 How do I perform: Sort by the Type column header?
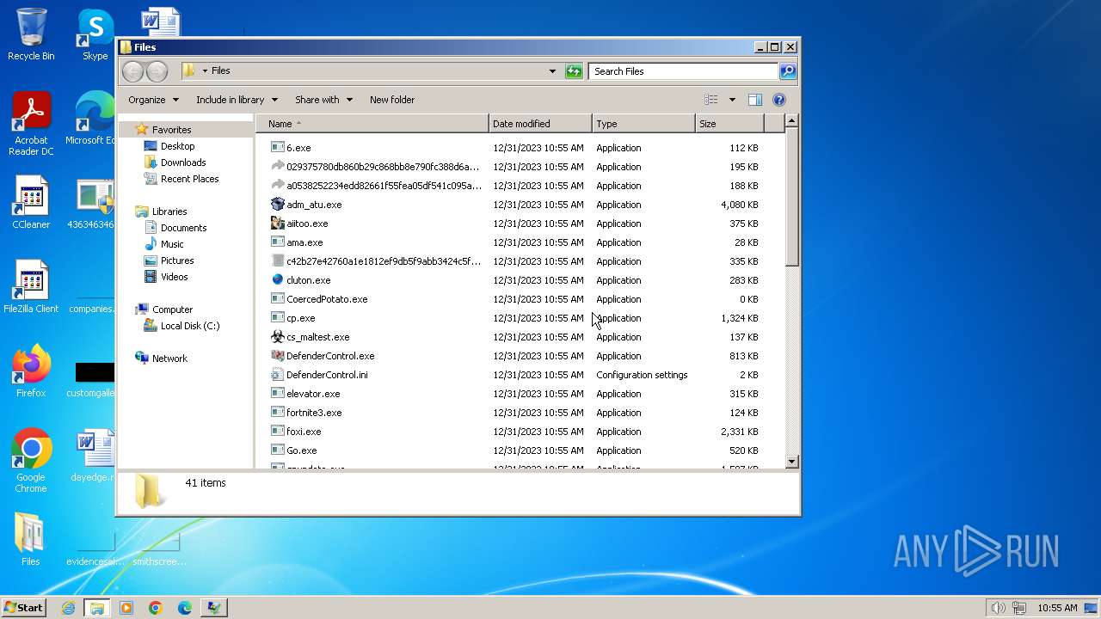tap(643, 124)
